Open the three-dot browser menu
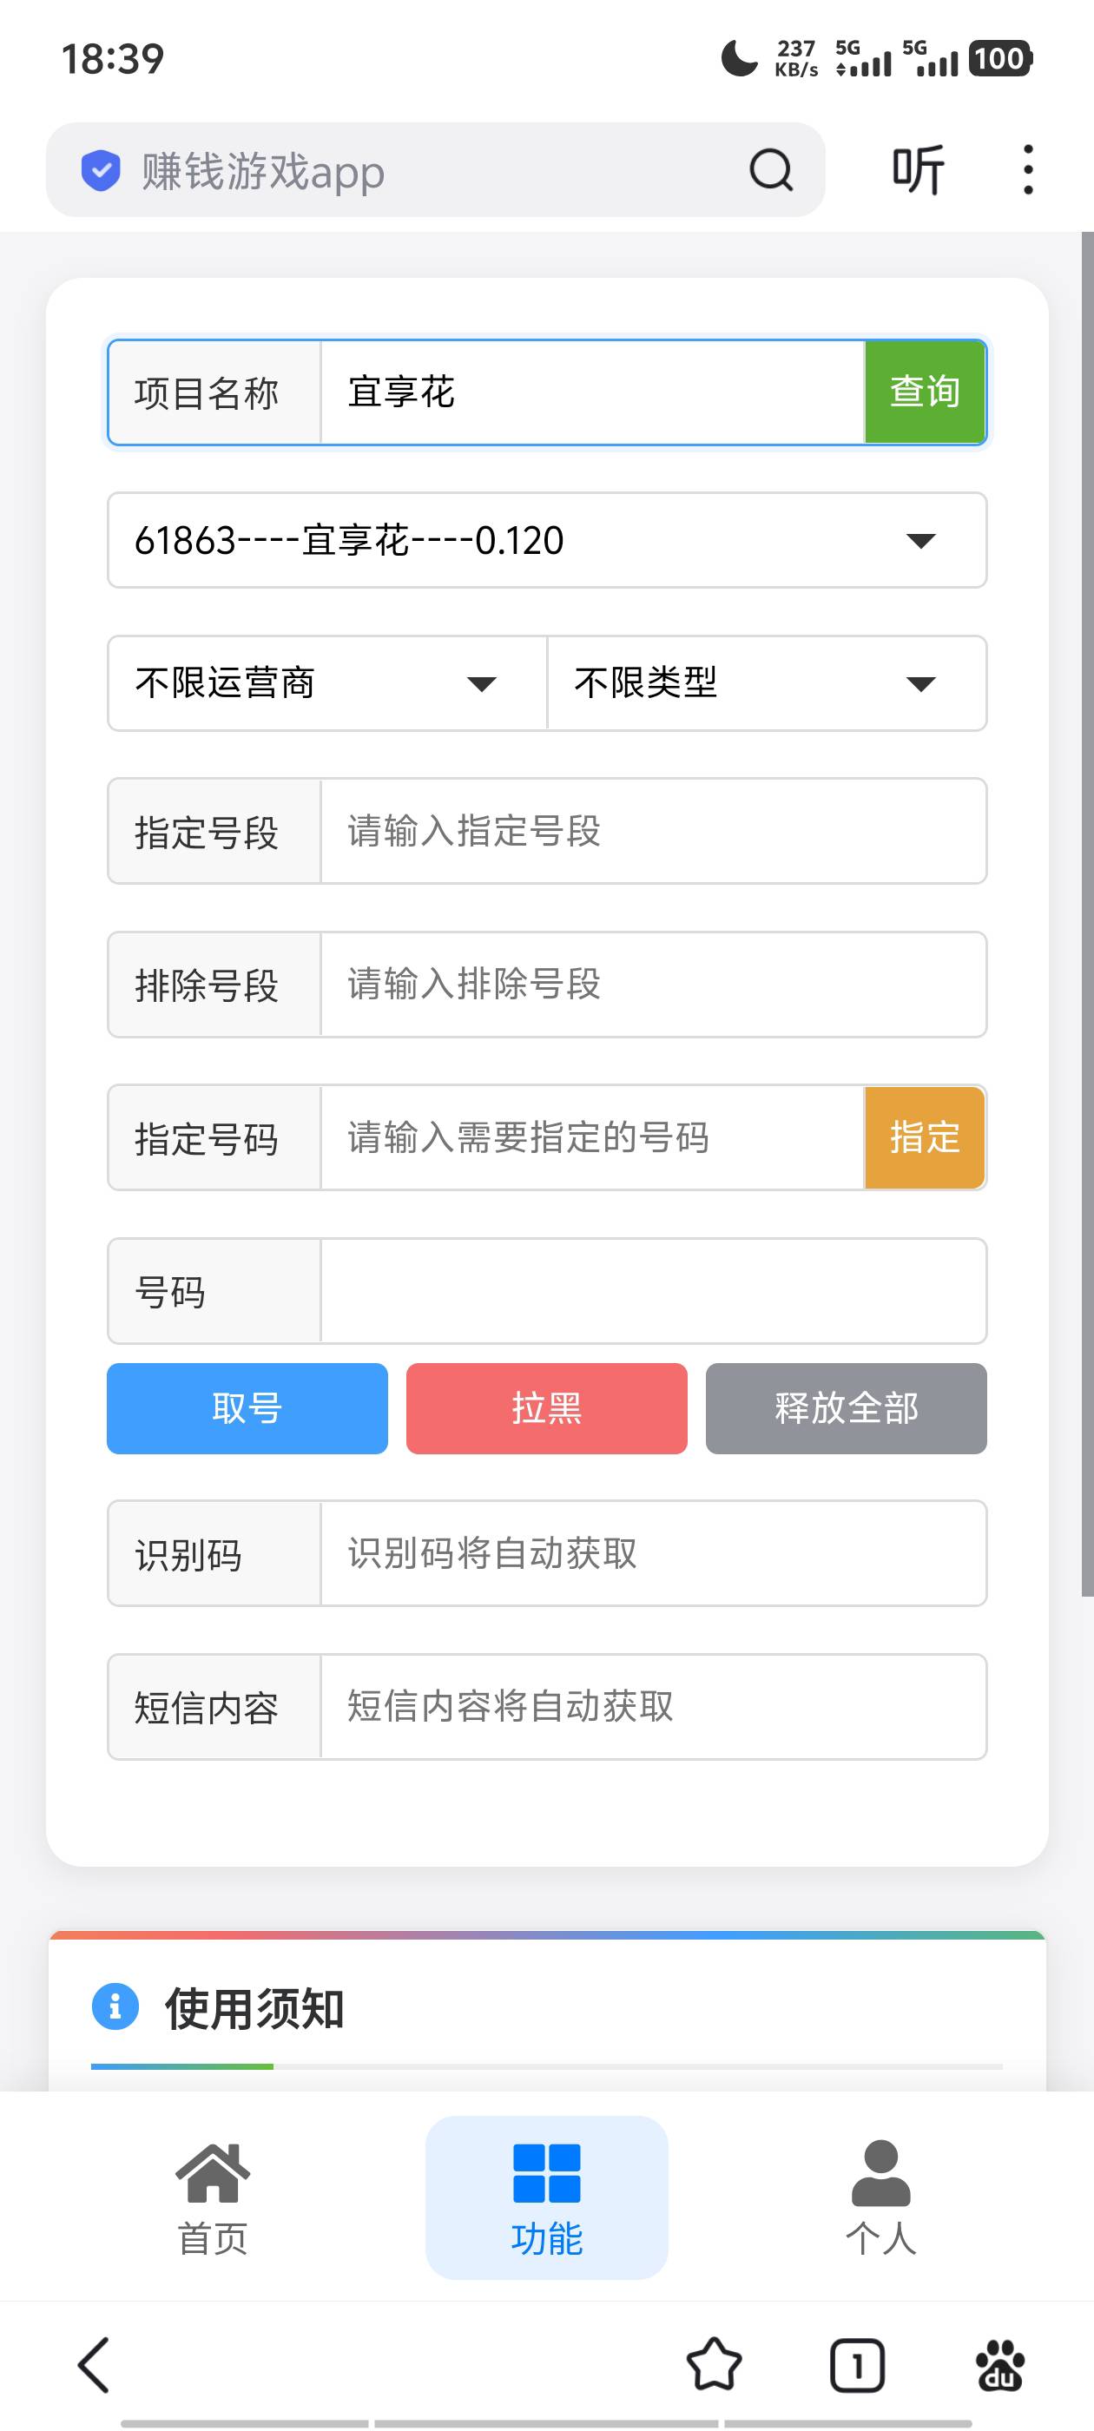1094x2431 pixels. click(1027, 171)
